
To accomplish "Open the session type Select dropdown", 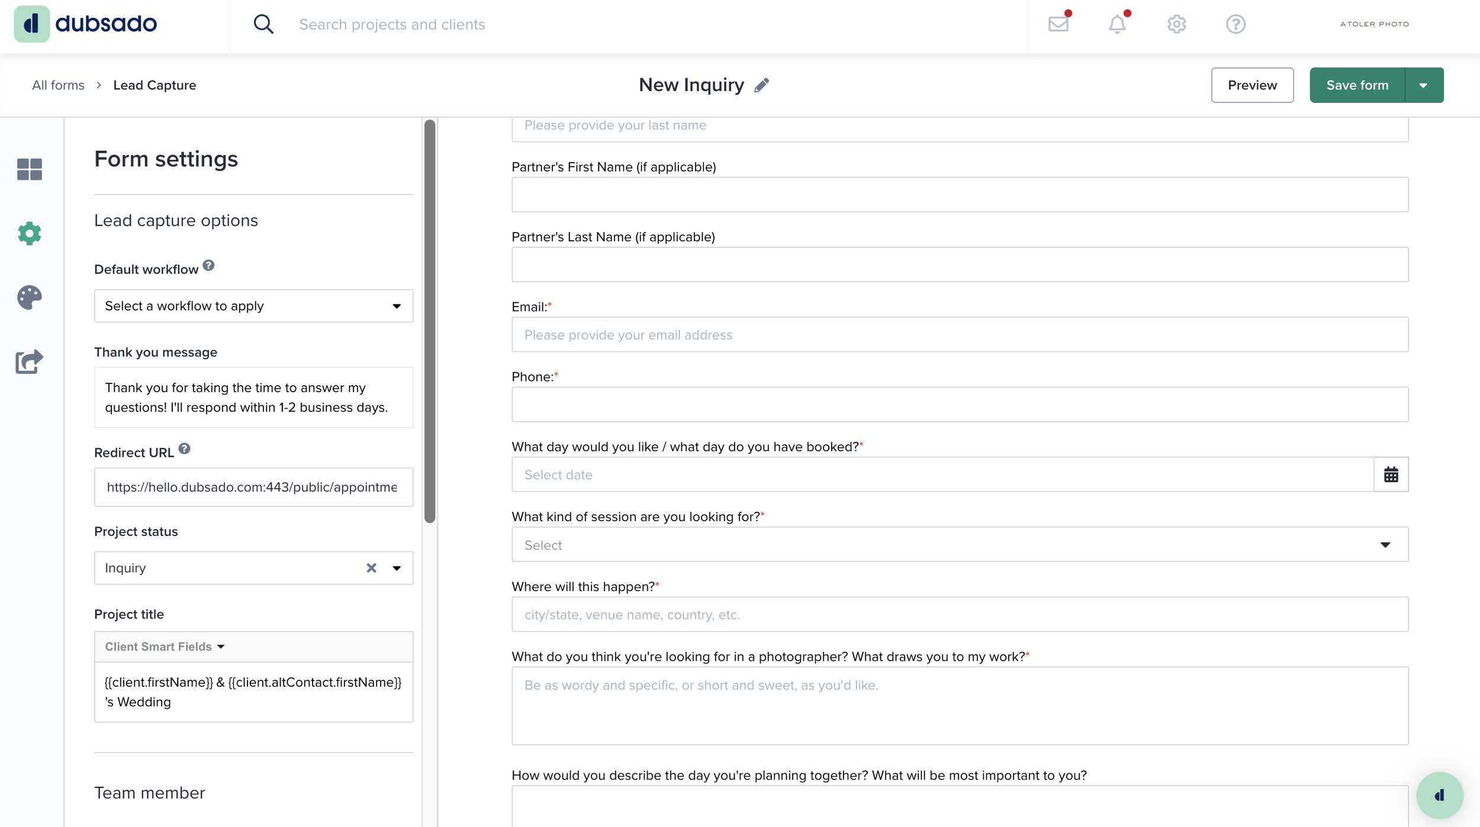I will point(959,545).
